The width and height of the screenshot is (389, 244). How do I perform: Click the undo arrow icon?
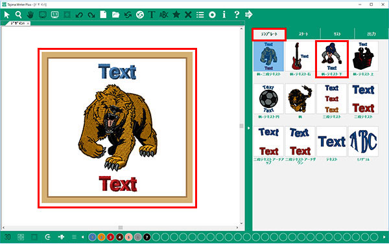79,15
